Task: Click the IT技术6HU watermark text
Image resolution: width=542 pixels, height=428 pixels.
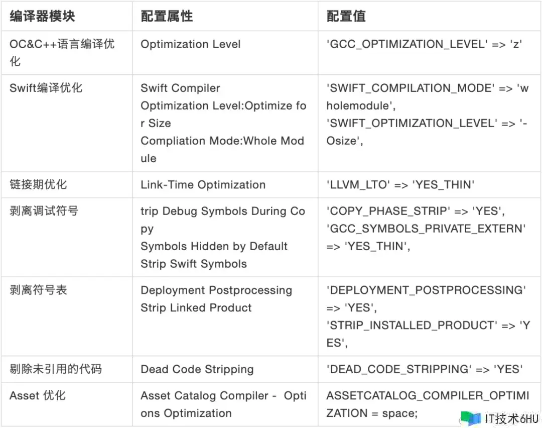Action: click(x=511, y=418)
